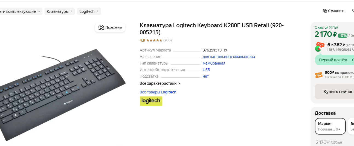Click the star rating icons

[x=154, y=40]
